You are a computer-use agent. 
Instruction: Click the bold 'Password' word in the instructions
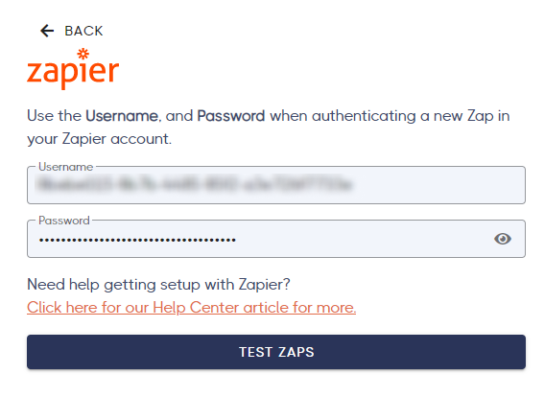tap(231, 116)
